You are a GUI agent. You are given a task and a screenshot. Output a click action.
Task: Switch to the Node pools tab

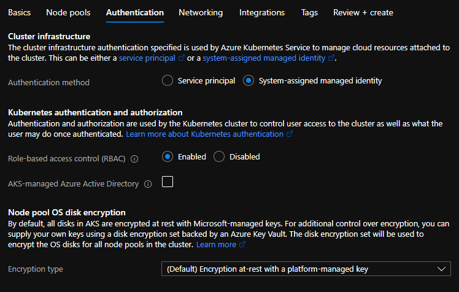coord(68,13)
